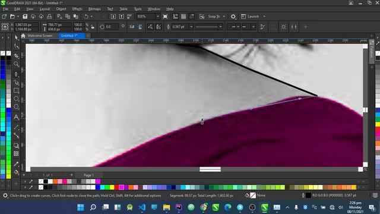Create a new document
The height and width of the screenshot is (214, 380).
4,17
